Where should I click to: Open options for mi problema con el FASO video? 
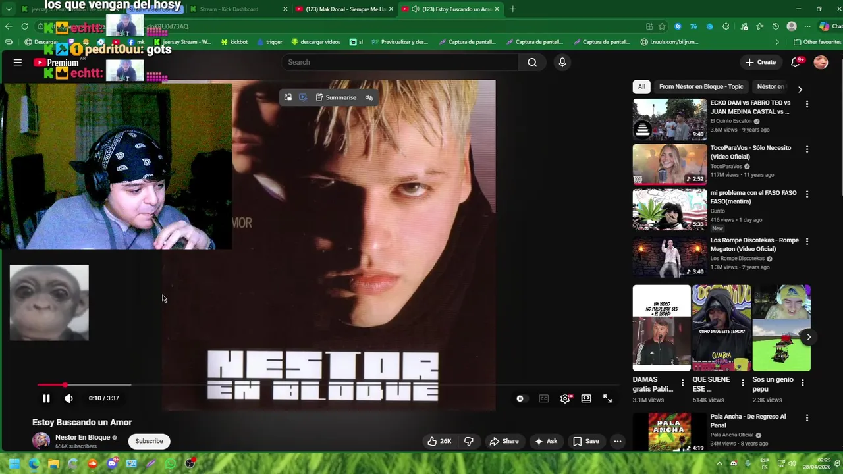pyautogui.click(x=807, y=194)
